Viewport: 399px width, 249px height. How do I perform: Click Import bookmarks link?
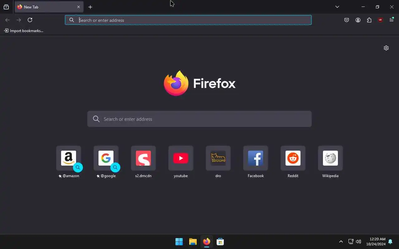coord(24,31)
